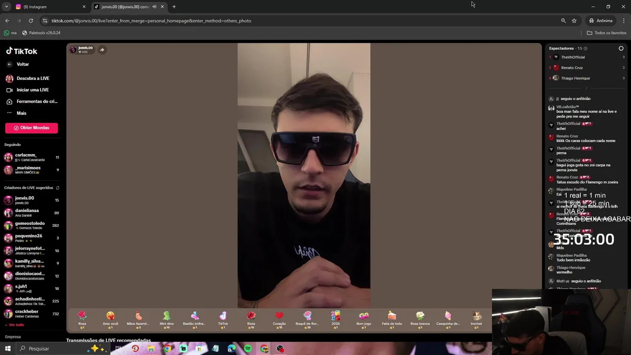This screenshot has height=355, width=631.
Task: Open pequenino26 suggested live
Action: [x=32, y=238]
